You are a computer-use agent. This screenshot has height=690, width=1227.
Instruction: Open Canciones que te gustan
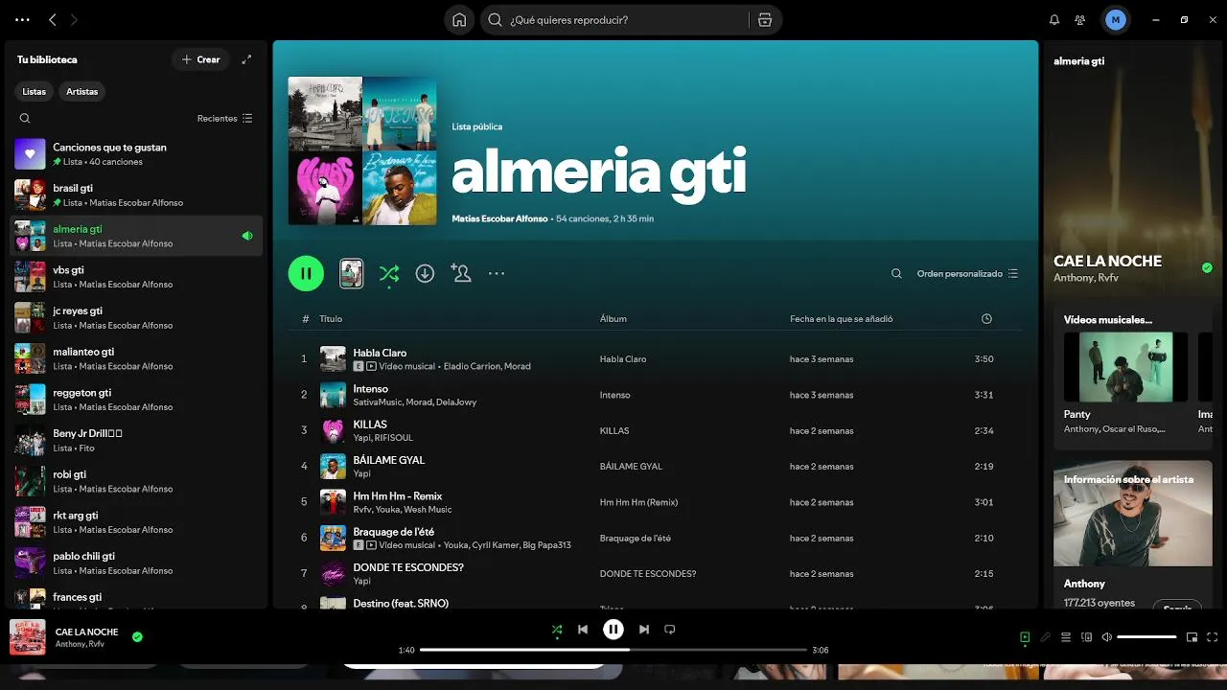(136, 154)
